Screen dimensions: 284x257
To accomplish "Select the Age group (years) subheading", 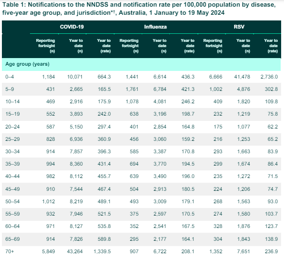I will coord(27,64).
